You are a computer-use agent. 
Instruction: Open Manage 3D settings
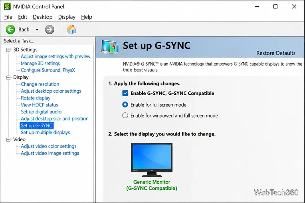point(40,64)
